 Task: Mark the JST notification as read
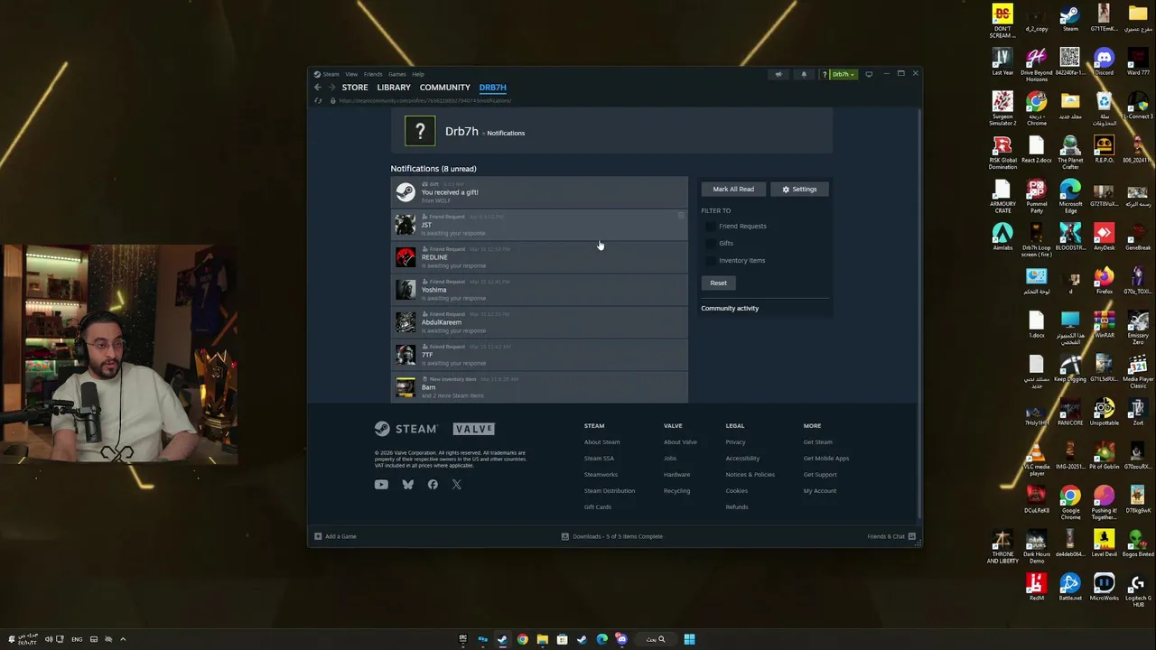[681, 217]
